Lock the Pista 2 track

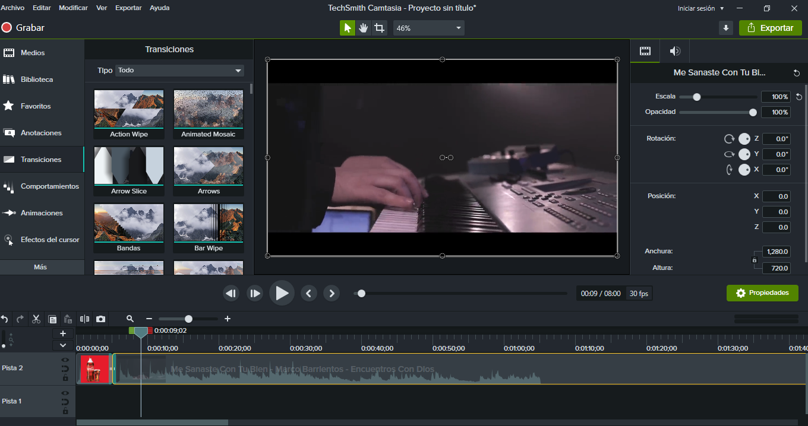click(65, 377)
